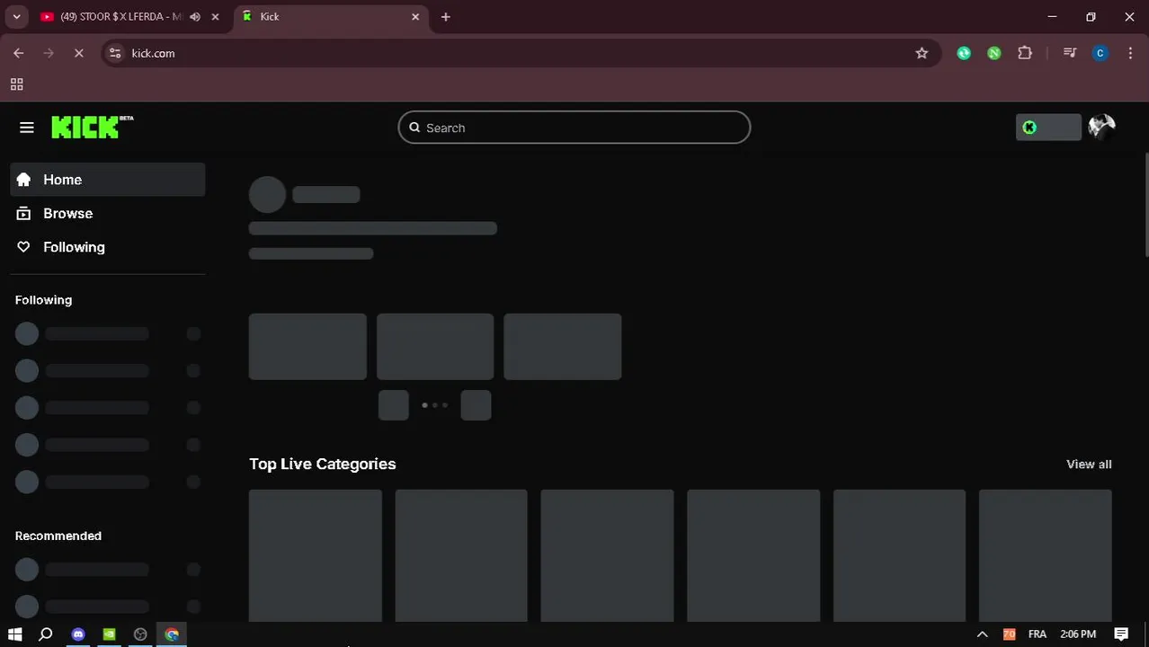This screenshot has height=647, width=1149.
Task: Switch the FRA input language
Action: pyautogui.click(x=1038, y=634)
